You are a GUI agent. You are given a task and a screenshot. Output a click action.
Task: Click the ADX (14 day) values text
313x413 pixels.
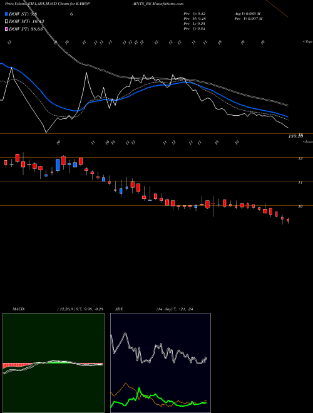(x=175, y=309)
